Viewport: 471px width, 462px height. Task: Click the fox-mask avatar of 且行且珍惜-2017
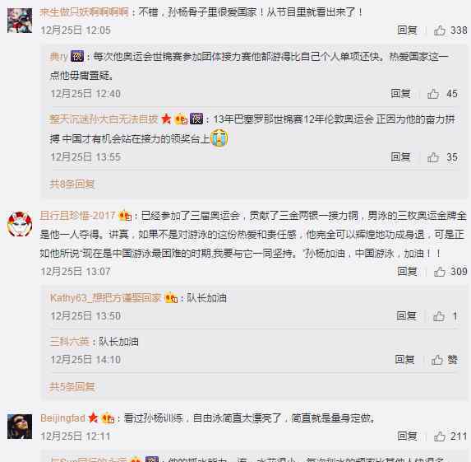coord(20,224)
